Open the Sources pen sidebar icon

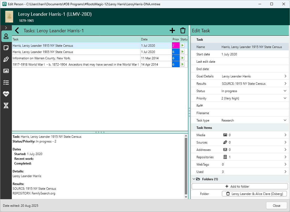coord(6,59)
